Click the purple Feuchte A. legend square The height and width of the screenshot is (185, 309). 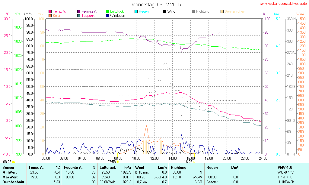coord(79,12)
